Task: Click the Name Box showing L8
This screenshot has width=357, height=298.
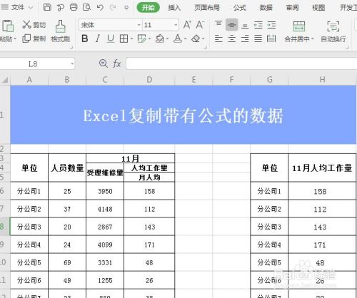Action: tap(33, 64)
